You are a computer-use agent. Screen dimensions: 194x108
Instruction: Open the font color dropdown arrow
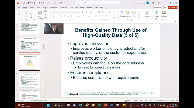coord(91,16)
